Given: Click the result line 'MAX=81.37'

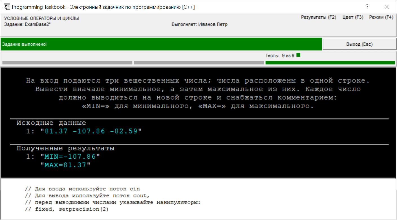Looking at the screenshot, I should (65, 165).
